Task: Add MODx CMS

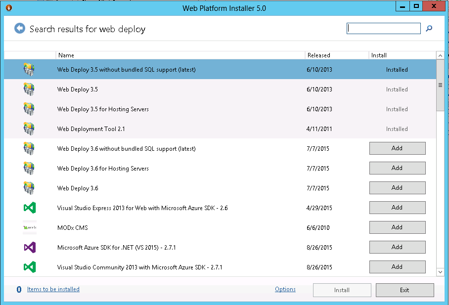Action: pyautogui.click(x=397, y=227)
